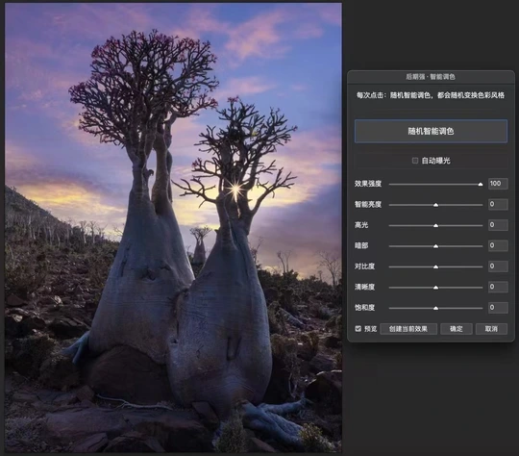Click the 效果强度 slider handle
This screenshot has width=519, height=456.
(481, 185)
